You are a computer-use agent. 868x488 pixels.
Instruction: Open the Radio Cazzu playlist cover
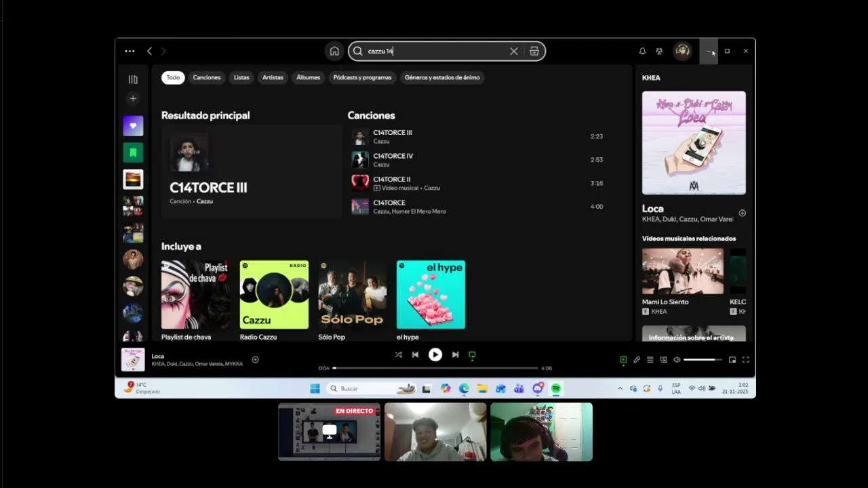(x=274, y=295)
